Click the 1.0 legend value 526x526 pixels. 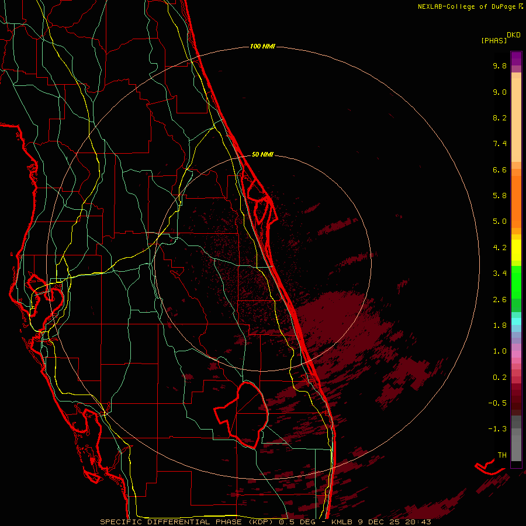click(x=500, y=351)
